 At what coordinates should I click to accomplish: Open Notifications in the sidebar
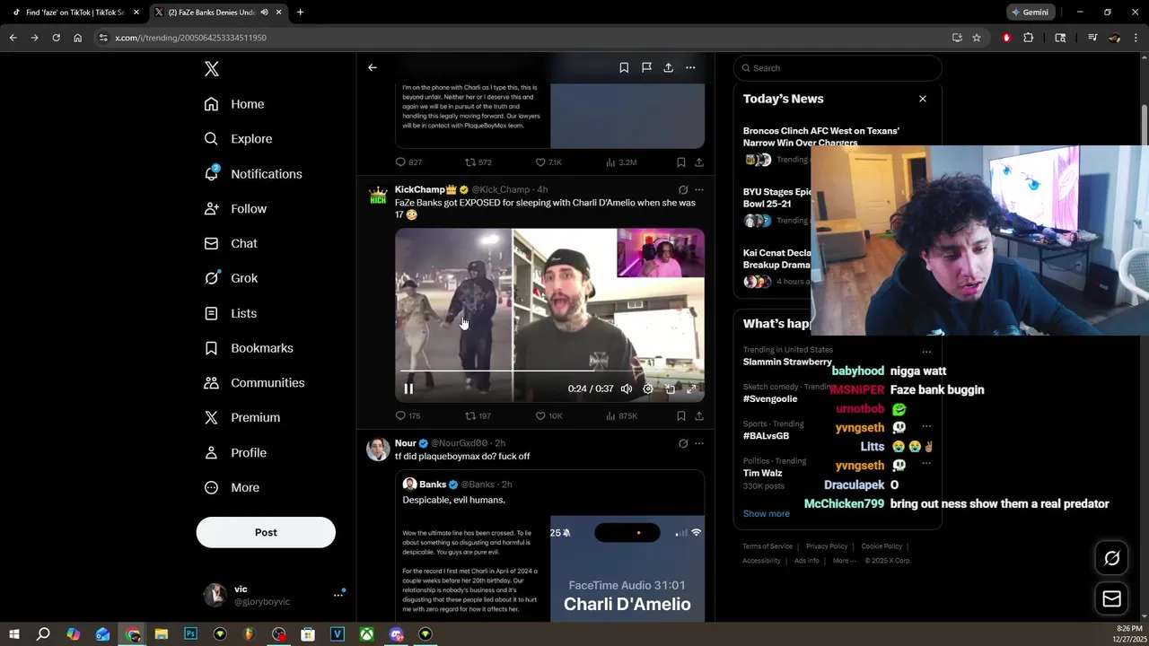coord(253,174)
